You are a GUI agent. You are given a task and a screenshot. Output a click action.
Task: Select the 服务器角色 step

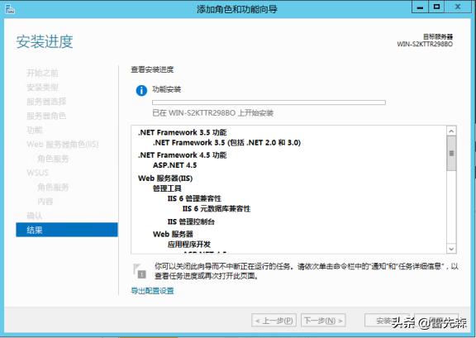tap(46, 116)
